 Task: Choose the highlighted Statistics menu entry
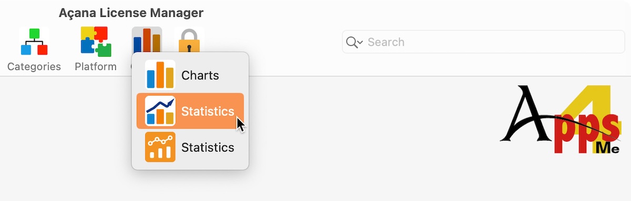click(x=190, y=111)
